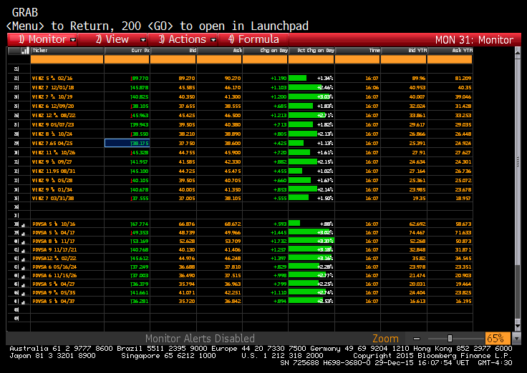Click the orange filter field under Pct Chg on Day
The width and height of the screenshot is (527, 373).
(311, 59)
